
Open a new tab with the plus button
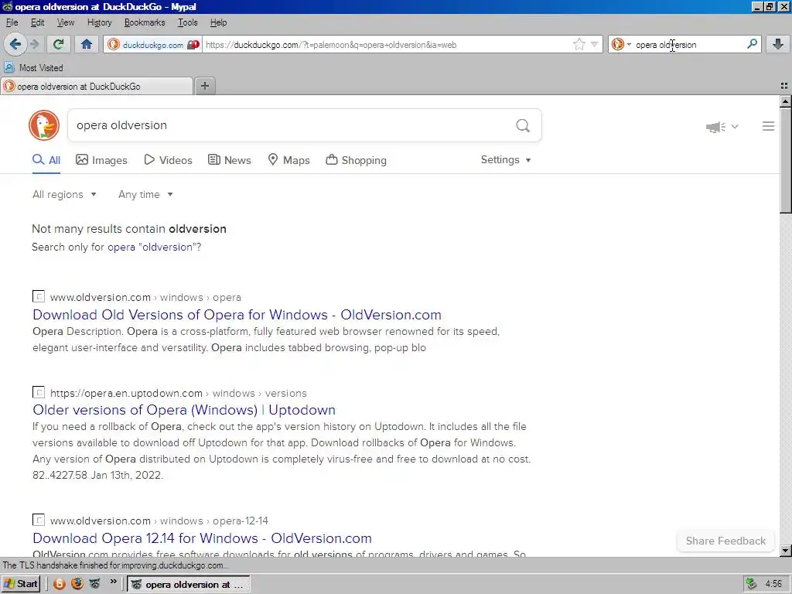pos(204,86)
